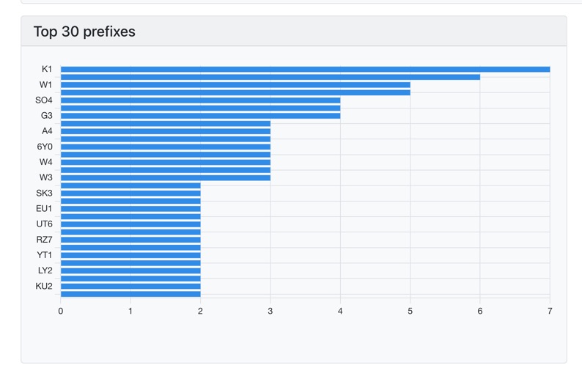The height and width of the screenshot is (368, 582).
Task: Click the YT1 bar
Action: tap(130, 255)
